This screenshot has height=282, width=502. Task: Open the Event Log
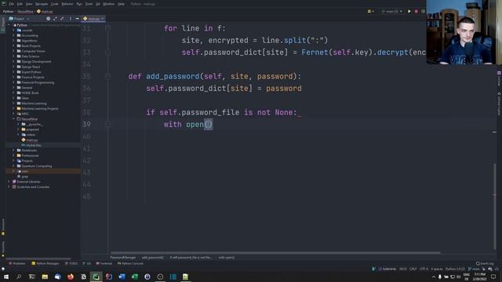pos(485,263)
